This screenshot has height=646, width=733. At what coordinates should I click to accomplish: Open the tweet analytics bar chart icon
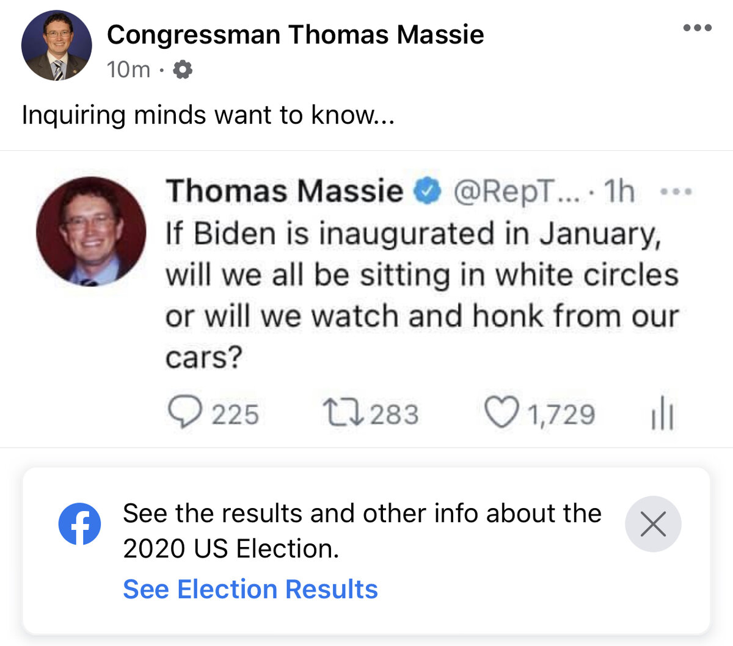tap(662, 414)
